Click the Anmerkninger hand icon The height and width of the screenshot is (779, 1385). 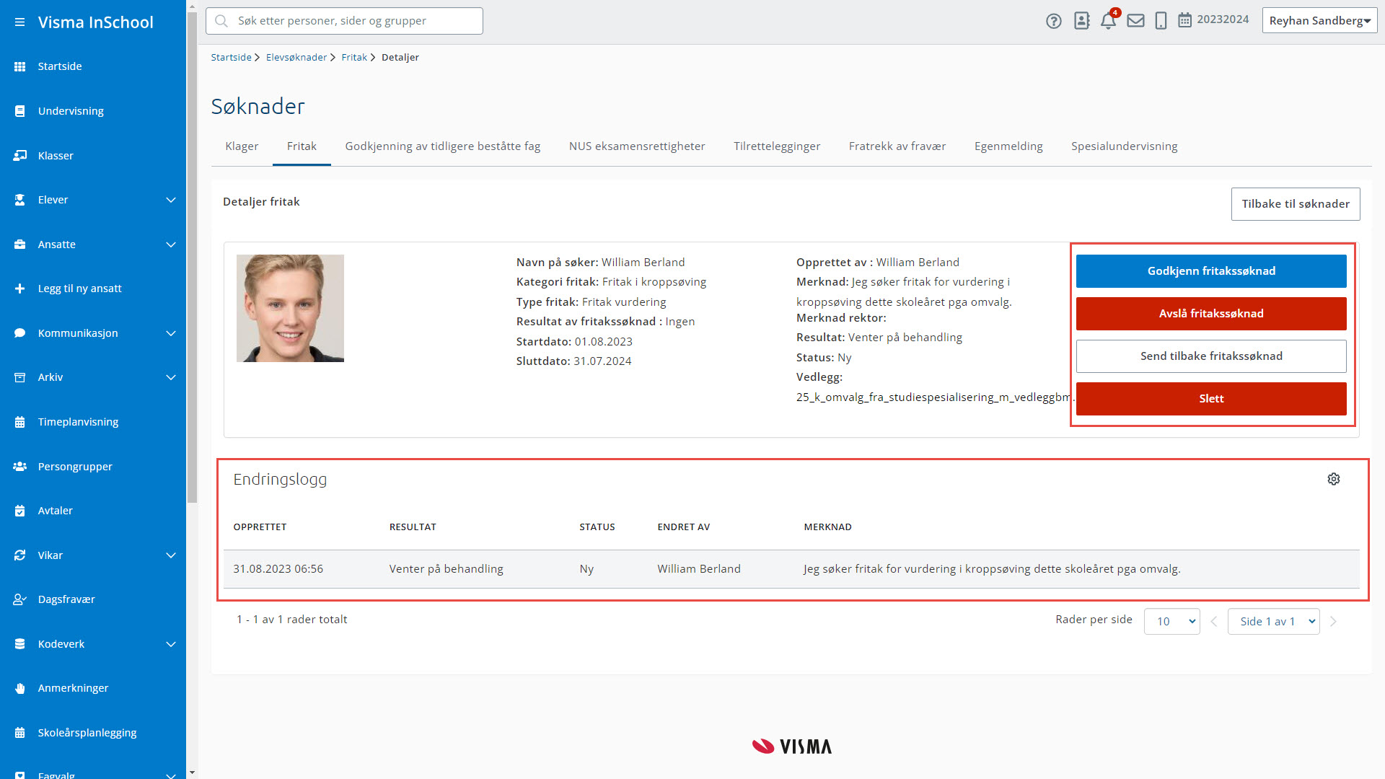20,688
